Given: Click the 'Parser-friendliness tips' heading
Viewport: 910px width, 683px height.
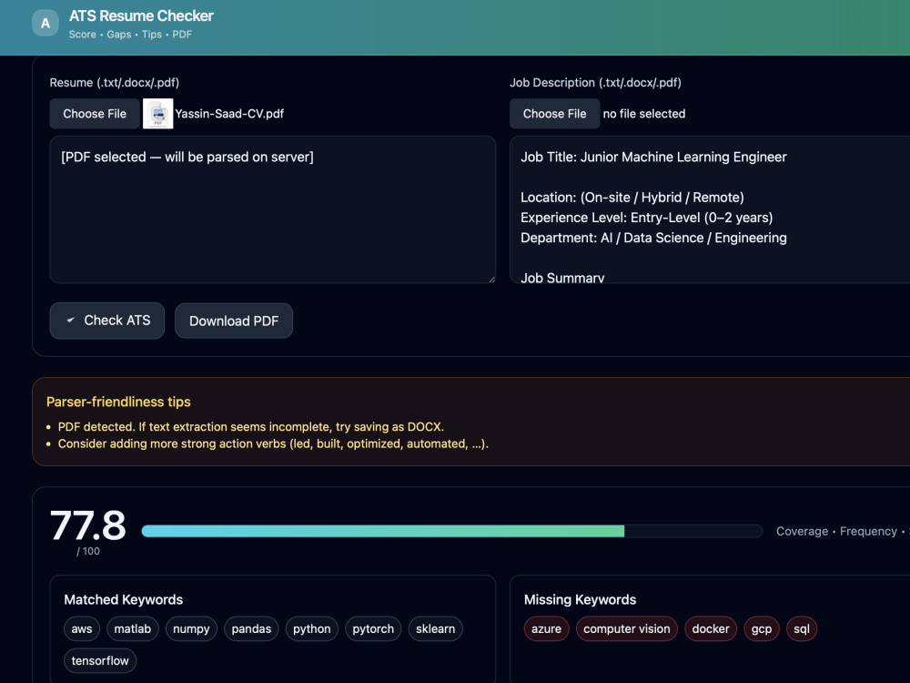Looking at the screenshot, I should (x=118, y=402).
